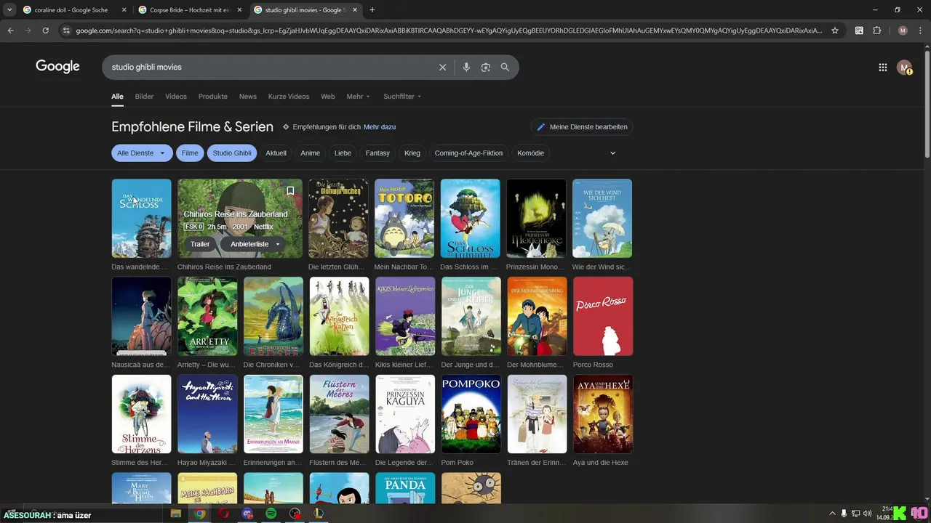The image size is (931, 523).
Task: Open the Google apps grid icon
Action: click(882, 68)
